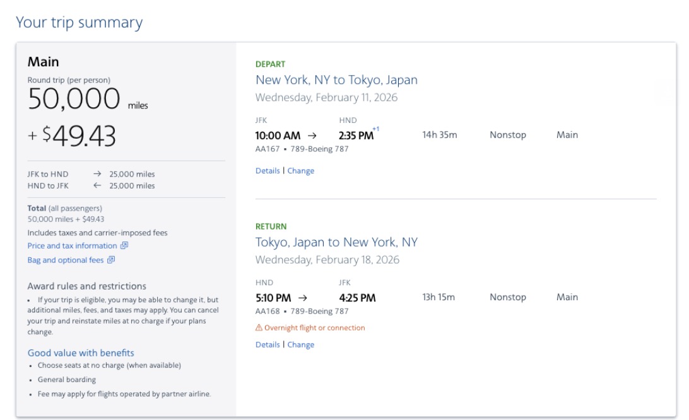Open the Bag and optional fees link
This screenshot has width=689, height=420.
pyautogui.click(x=65, y=259)
